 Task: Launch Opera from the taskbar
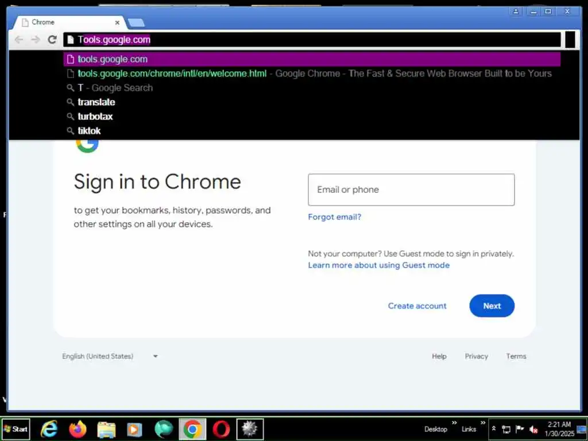(221, 429)
